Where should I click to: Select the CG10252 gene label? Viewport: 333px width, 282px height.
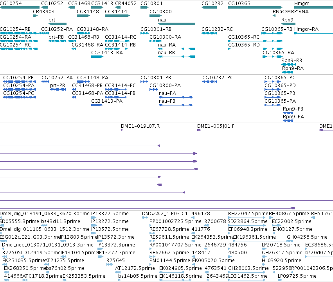coord(52,4)
